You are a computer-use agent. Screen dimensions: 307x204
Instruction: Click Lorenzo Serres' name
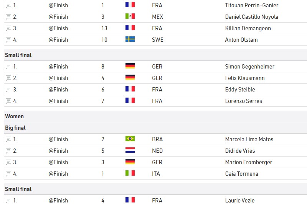[244, 101]
